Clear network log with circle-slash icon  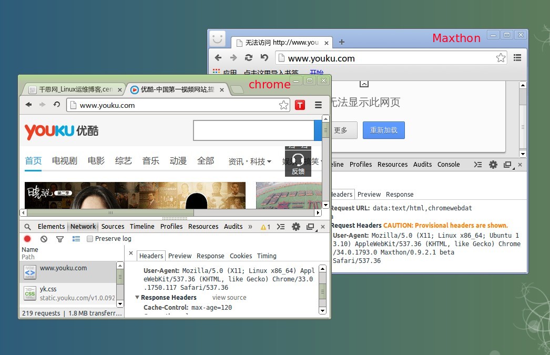44,239
